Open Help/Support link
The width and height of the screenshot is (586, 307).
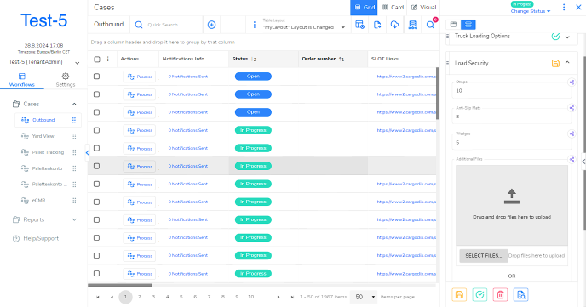(41, 238)
